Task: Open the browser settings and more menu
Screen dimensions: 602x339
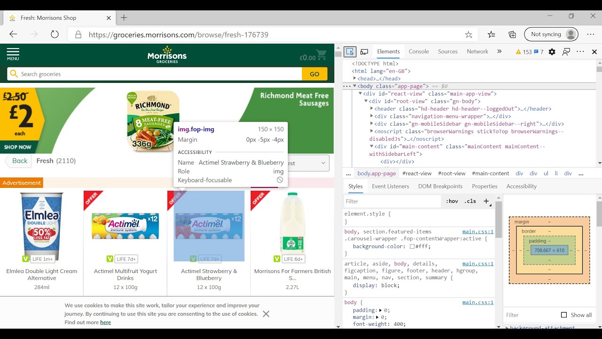Action: click(591, 34)
